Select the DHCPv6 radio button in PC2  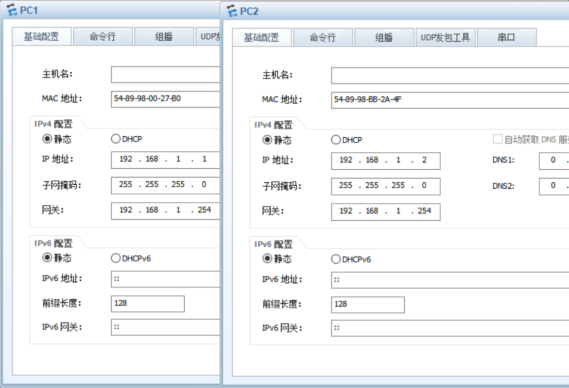[x=336, y=259]
